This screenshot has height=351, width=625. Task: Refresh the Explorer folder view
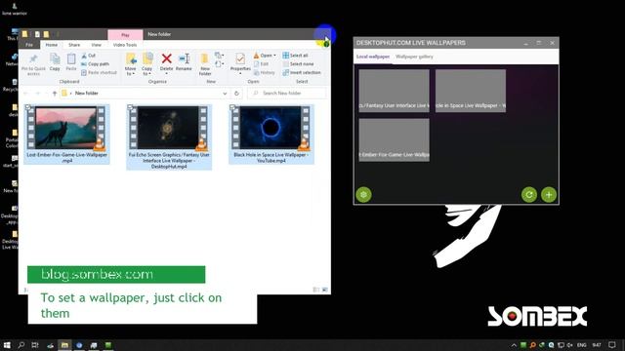click(236, 94)
